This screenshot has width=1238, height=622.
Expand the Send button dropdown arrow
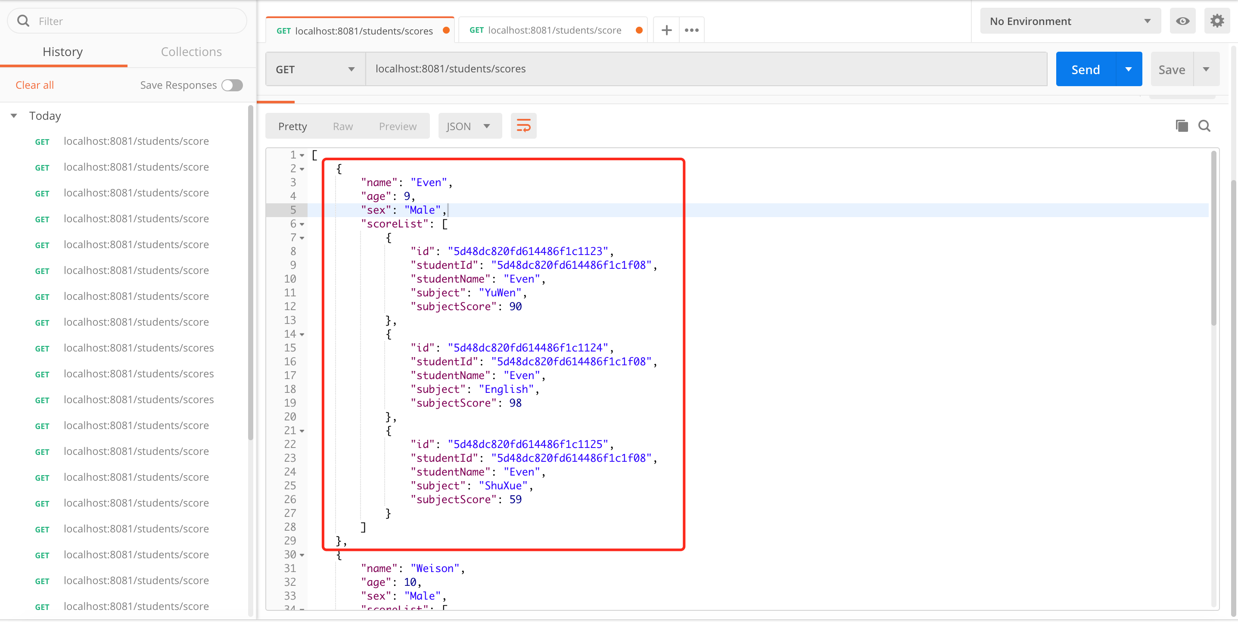(1129, 69)
